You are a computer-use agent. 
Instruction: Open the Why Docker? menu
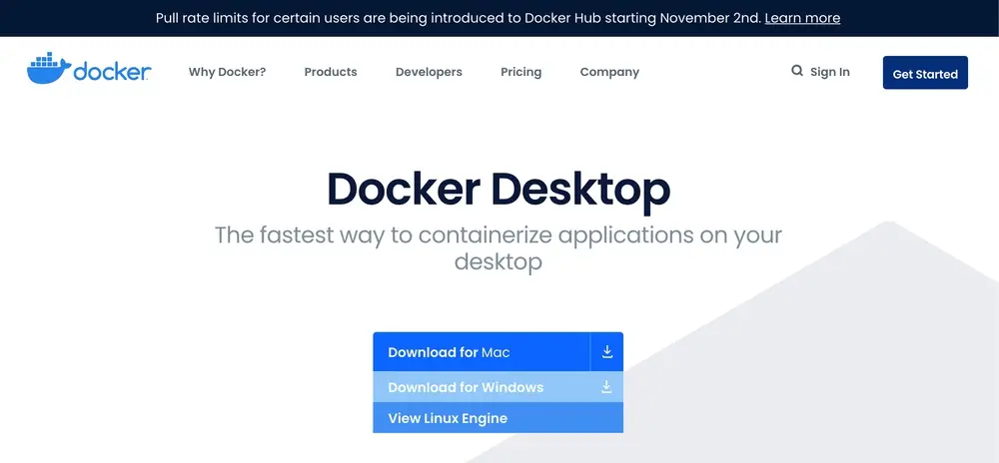pyautogui.click(x=227, y=72)
